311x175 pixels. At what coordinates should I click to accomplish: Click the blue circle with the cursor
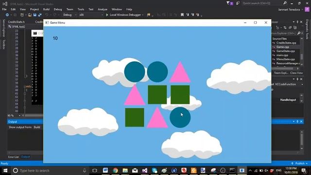(x=180, y=118)
